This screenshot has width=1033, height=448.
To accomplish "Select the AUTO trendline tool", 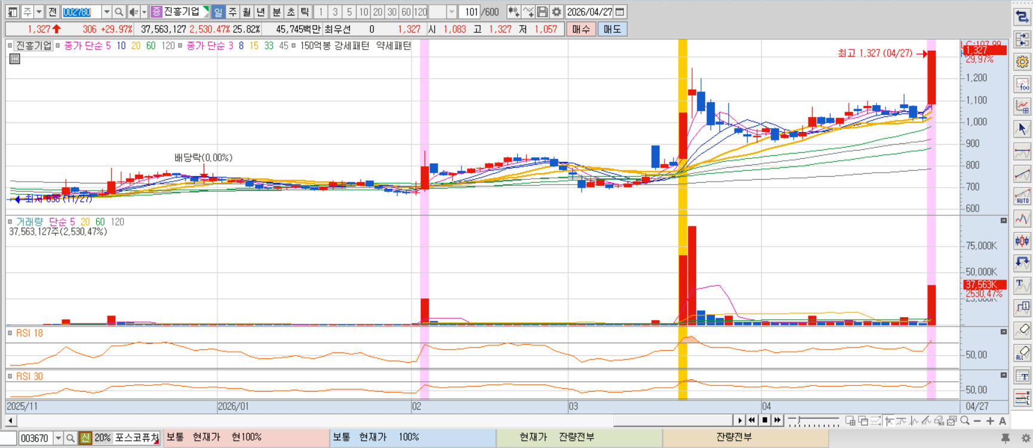I will 1022,197.
